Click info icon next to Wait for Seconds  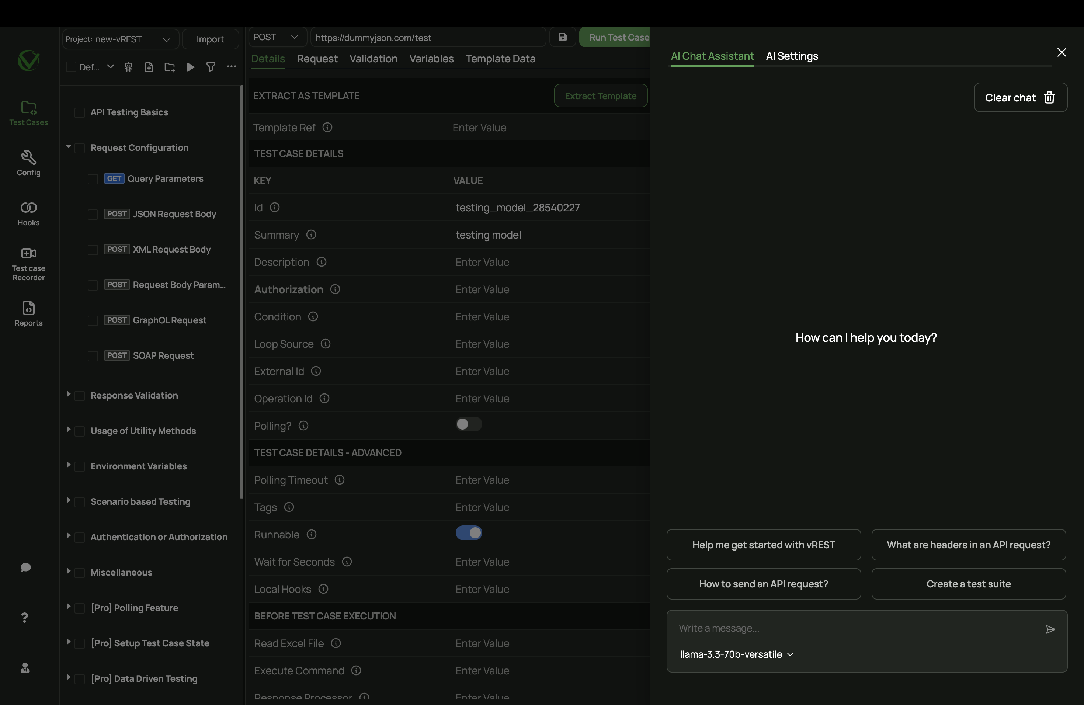347,562
